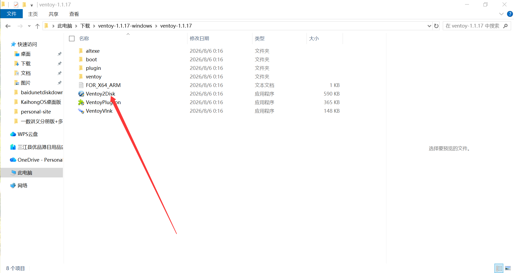Unpin 文档 using its pin icon
This screenshot has height=273, width=514.
(x=59, y=73)
